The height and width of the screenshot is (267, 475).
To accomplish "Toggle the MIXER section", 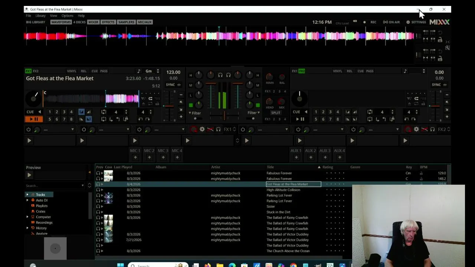I will [94, 22].
